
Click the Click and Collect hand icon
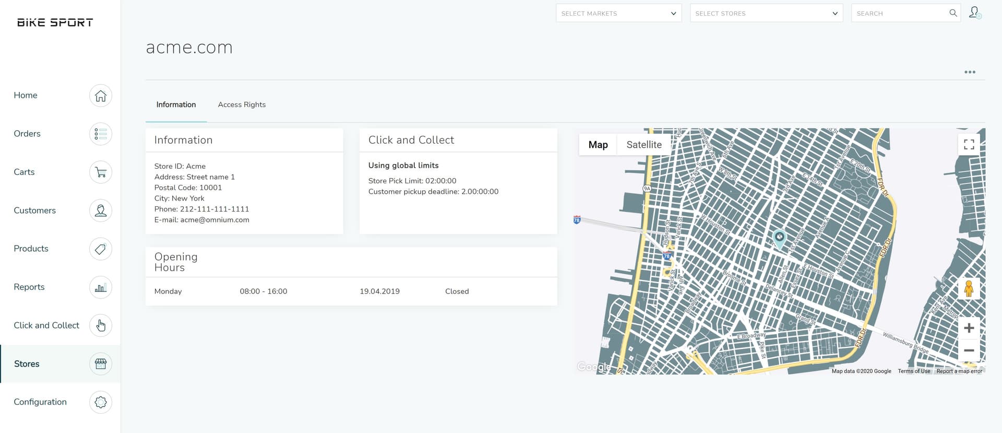(x=101, y=325)
